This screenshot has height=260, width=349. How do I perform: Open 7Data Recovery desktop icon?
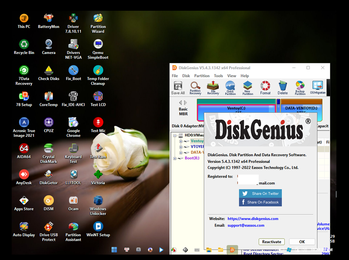point(24,75)
